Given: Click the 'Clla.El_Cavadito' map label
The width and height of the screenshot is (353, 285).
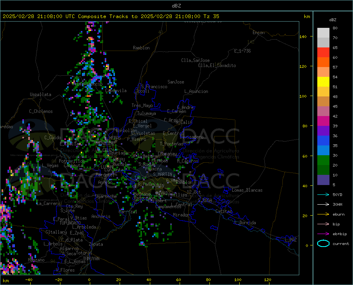Looking at the screenshot, I should pos(217,65).
